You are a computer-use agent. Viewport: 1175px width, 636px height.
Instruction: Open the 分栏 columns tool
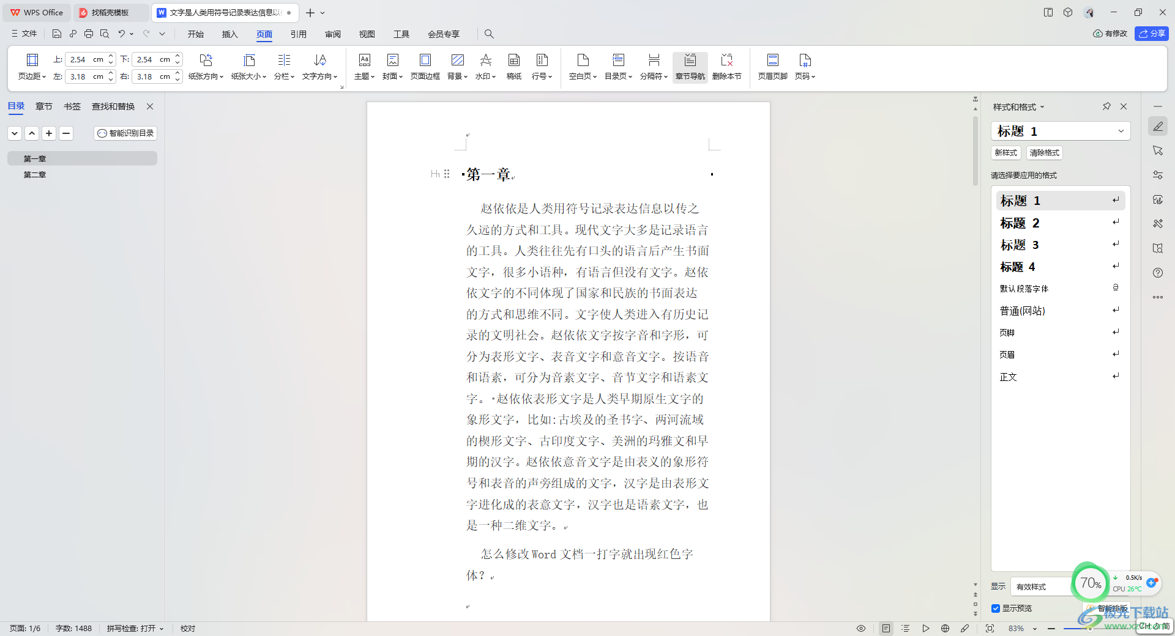pos(284,67)
